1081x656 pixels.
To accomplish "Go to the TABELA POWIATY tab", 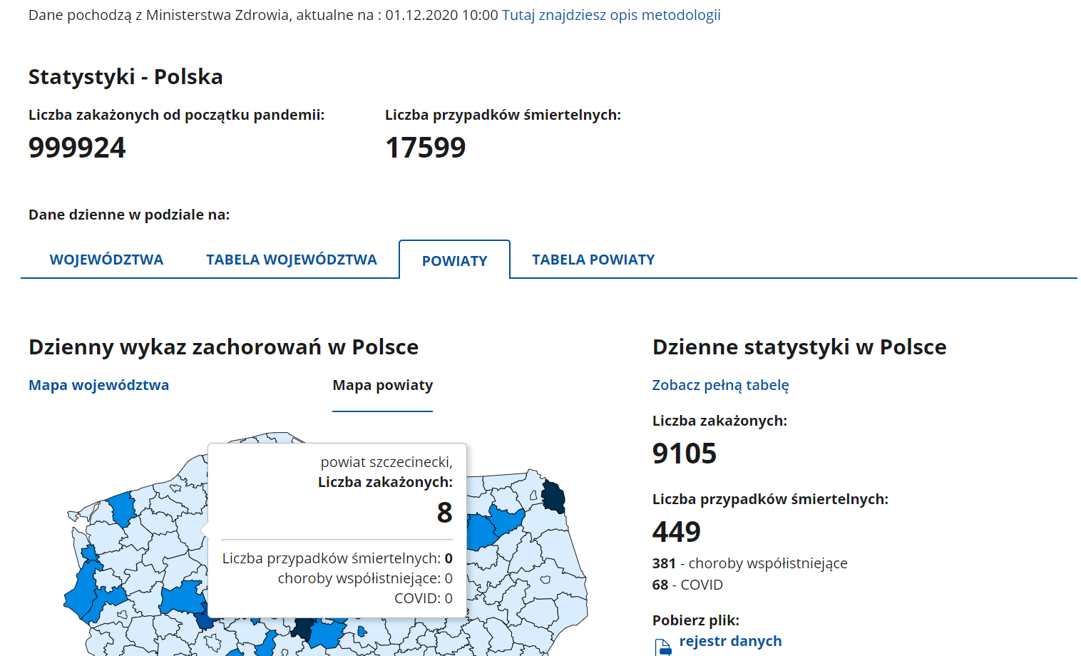I will point(593,260).
